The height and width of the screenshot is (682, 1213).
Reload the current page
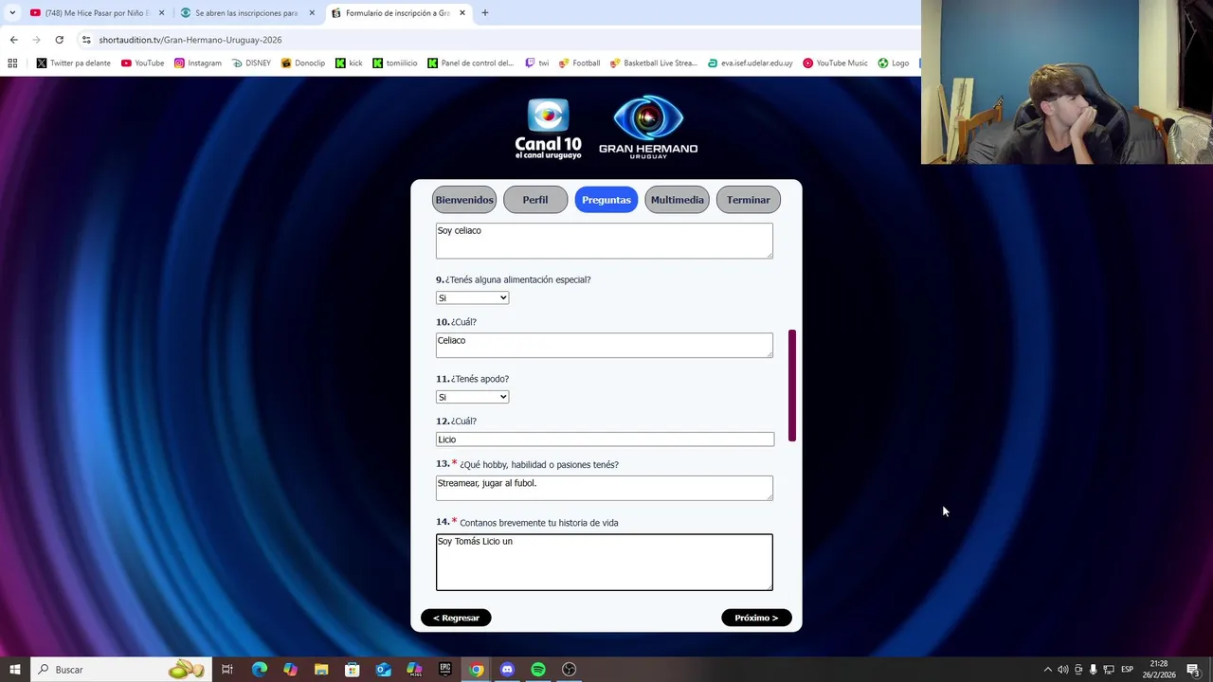[59, 40]
